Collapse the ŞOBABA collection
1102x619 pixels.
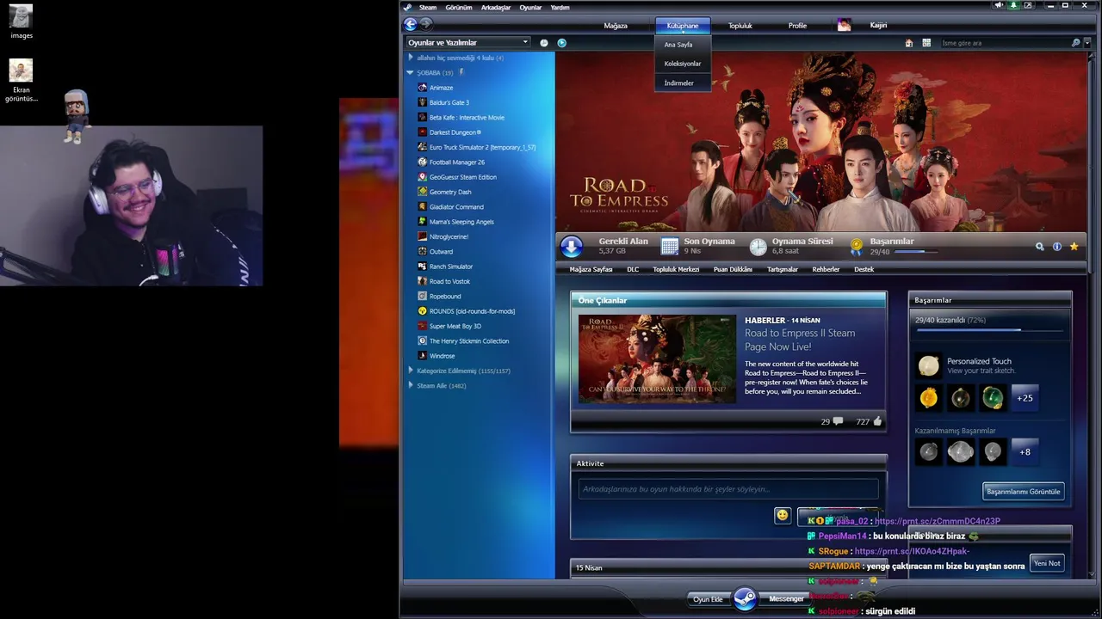click(x=411, y=73)
